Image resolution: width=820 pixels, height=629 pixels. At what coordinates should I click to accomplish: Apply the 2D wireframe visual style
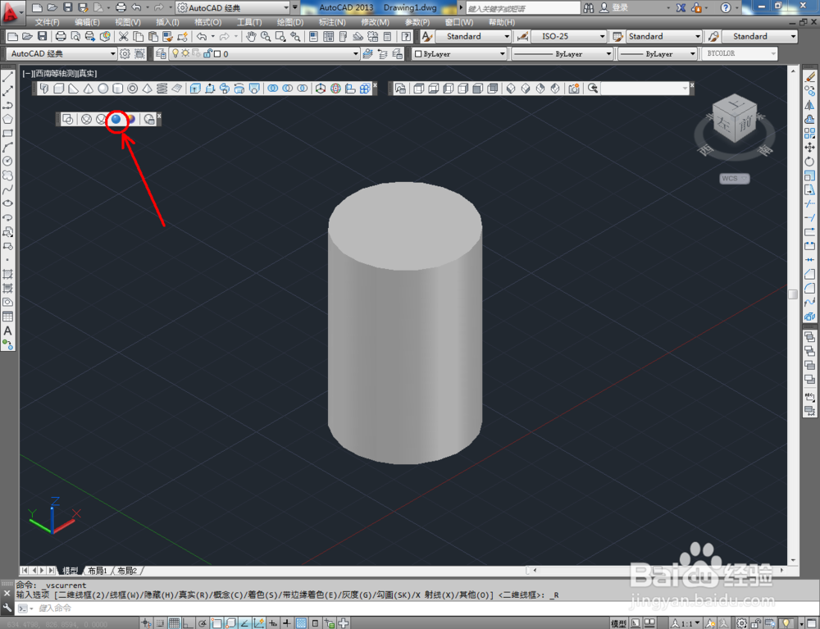(x=67, y=119)
